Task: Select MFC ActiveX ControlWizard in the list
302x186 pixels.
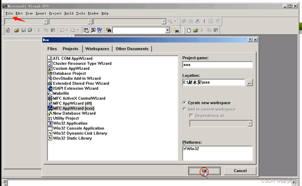Action: click(79, 98)
